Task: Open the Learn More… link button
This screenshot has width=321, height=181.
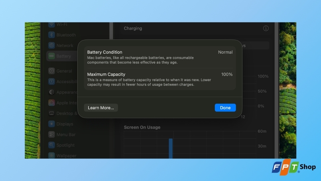Action: (101, 108)
